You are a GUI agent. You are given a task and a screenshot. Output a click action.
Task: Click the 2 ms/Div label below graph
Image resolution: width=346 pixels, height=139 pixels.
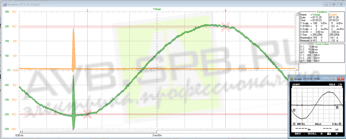pos(157,135)
